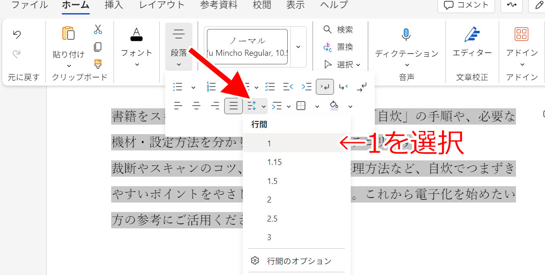This screenshot has width=545, height=275.
Task: Click the borders icon
Action: coord(301,106)
